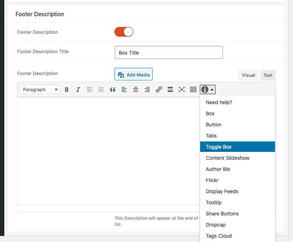The height and width of the screenshot is (242, 293).
Task: Toggle bold formatting
Action: point(67,90)
